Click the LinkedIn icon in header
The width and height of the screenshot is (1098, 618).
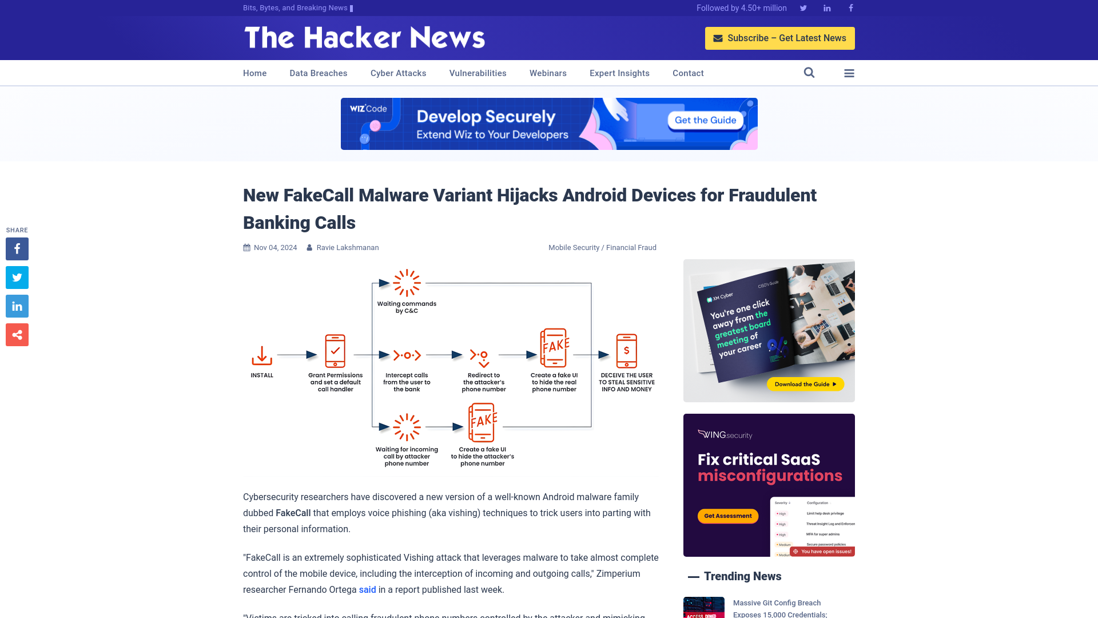pos(828,7)
